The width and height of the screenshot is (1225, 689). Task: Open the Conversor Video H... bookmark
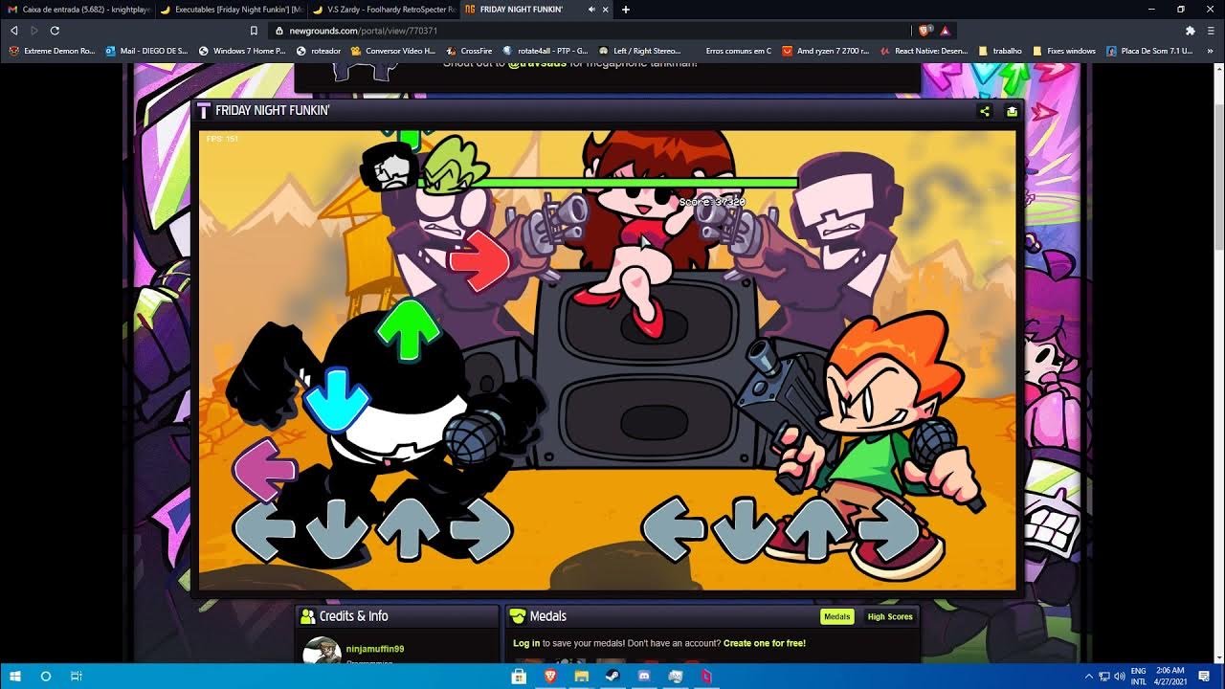coord(393,51)
